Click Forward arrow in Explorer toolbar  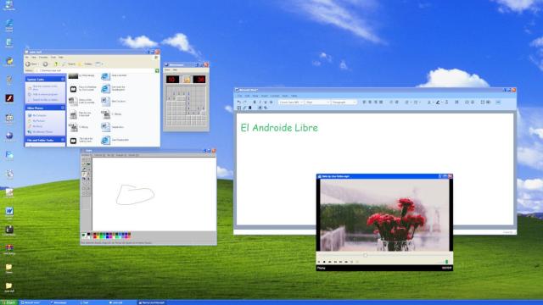(45, 64)
